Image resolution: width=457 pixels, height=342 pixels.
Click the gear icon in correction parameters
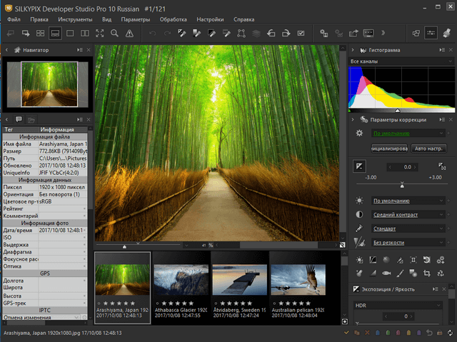tap(359, 134)
